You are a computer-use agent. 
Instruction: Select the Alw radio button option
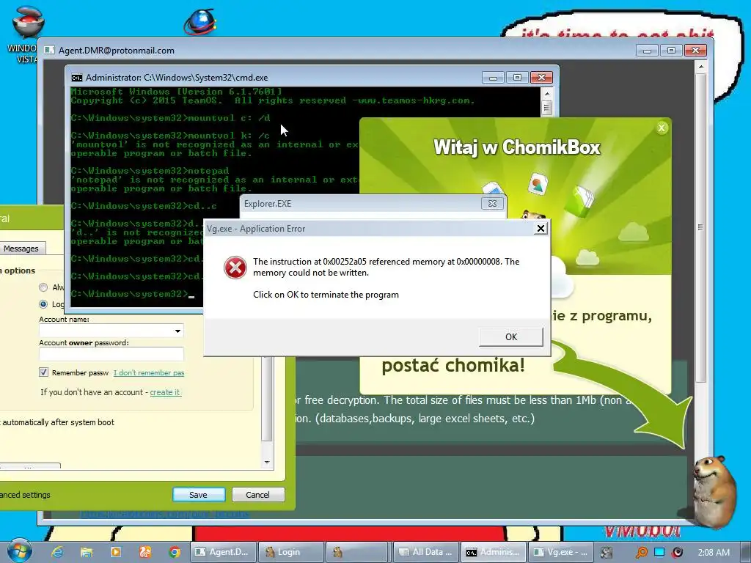point(43,287)
